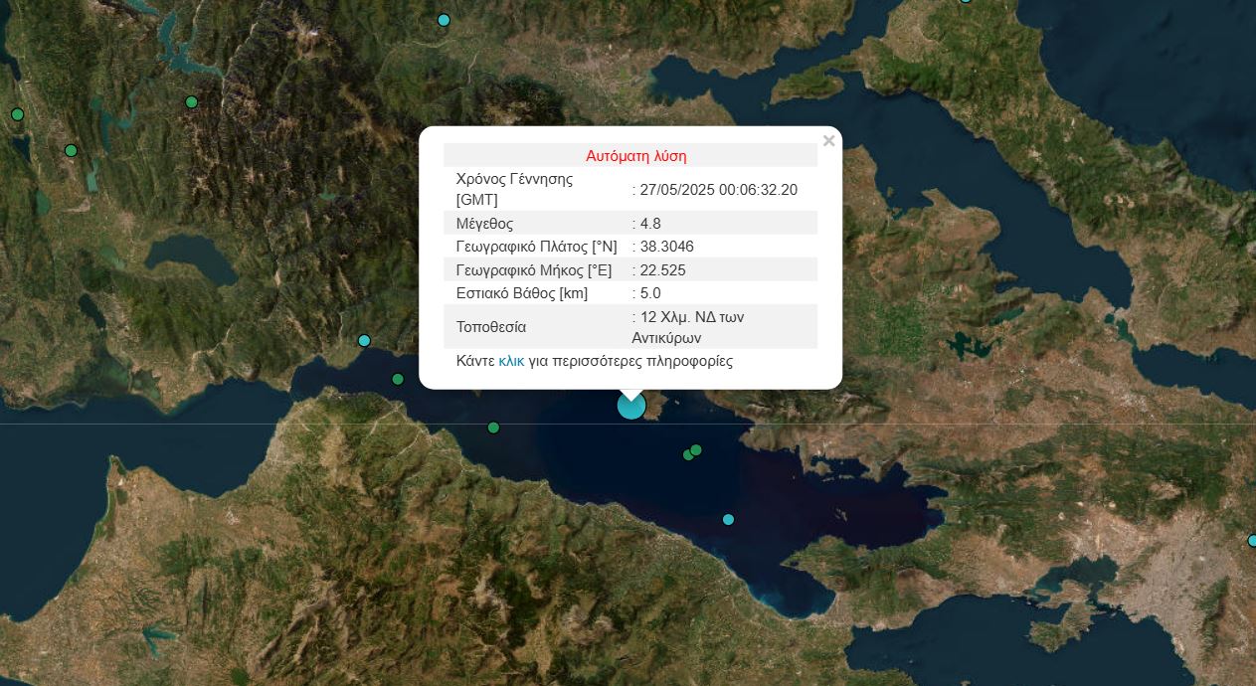
Task: Open the κλικ link for more information
Action: click(x=511, y=361)
